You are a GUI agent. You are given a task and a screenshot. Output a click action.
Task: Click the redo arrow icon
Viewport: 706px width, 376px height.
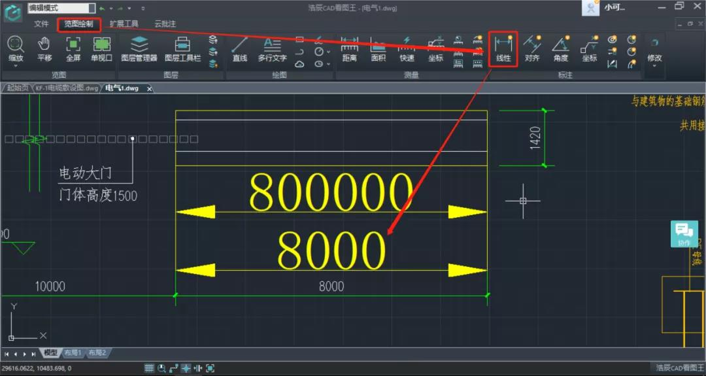coord(120,8)
